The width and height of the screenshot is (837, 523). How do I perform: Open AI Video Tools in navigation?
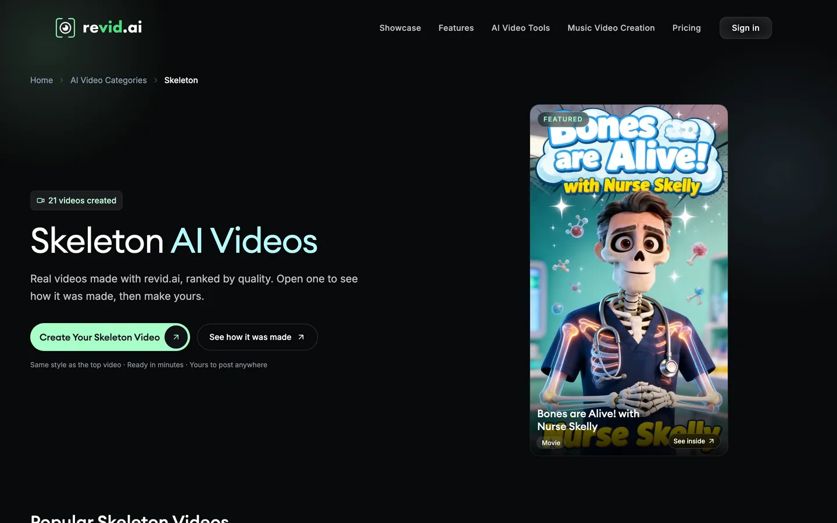point(521,28)
